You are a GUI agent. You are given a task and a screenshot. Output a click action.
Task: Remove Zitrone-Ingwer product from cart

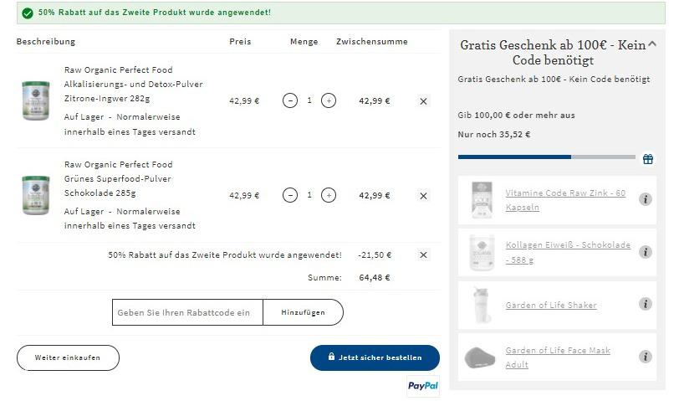tap(423, 101)
